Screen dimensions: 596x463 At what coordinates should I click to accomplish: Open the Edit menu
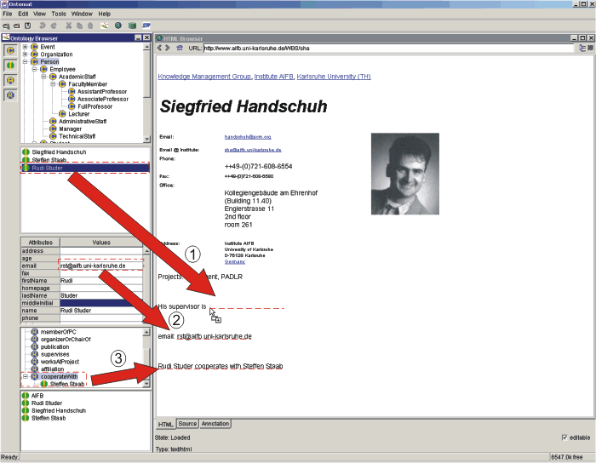23,14
